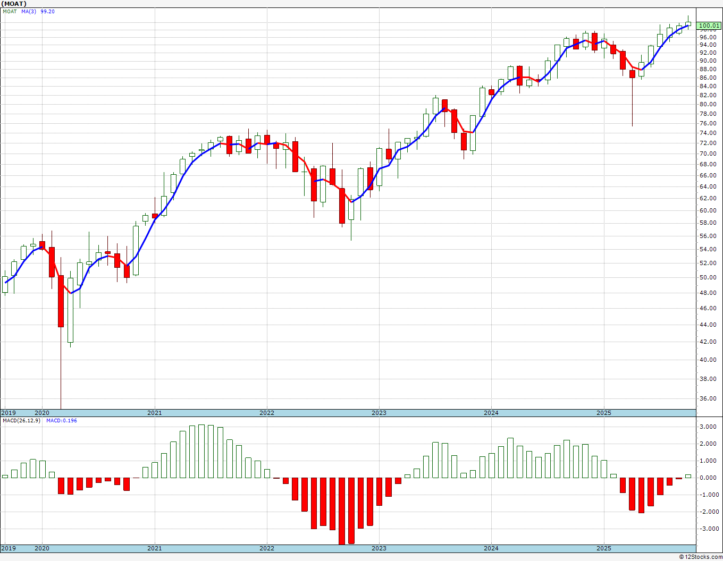Select 88.00 on the price axis
This screenshot has height=561, width=723.
point(707,69)
